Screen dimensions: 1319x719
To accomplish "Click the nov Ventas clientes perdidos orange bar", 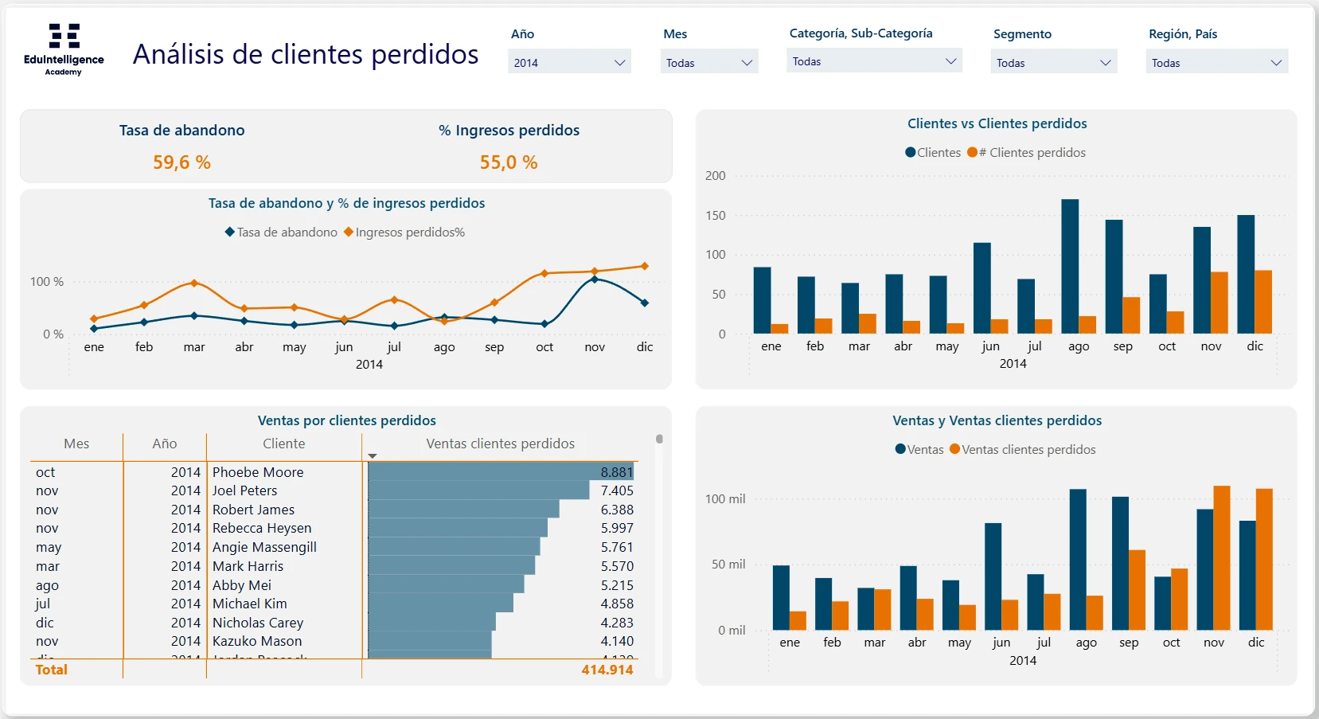I will click(x=1222, y=558).
